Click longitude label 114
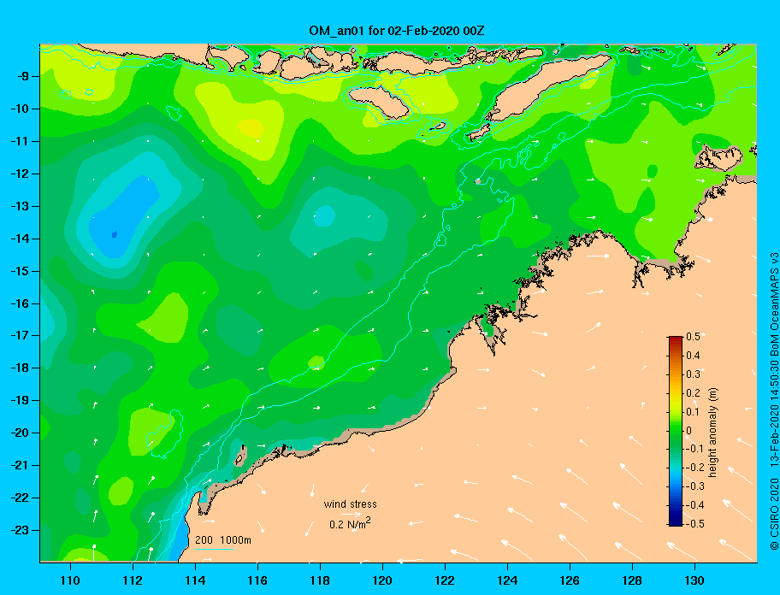This screenshot has width=780, height=595. 195,580
